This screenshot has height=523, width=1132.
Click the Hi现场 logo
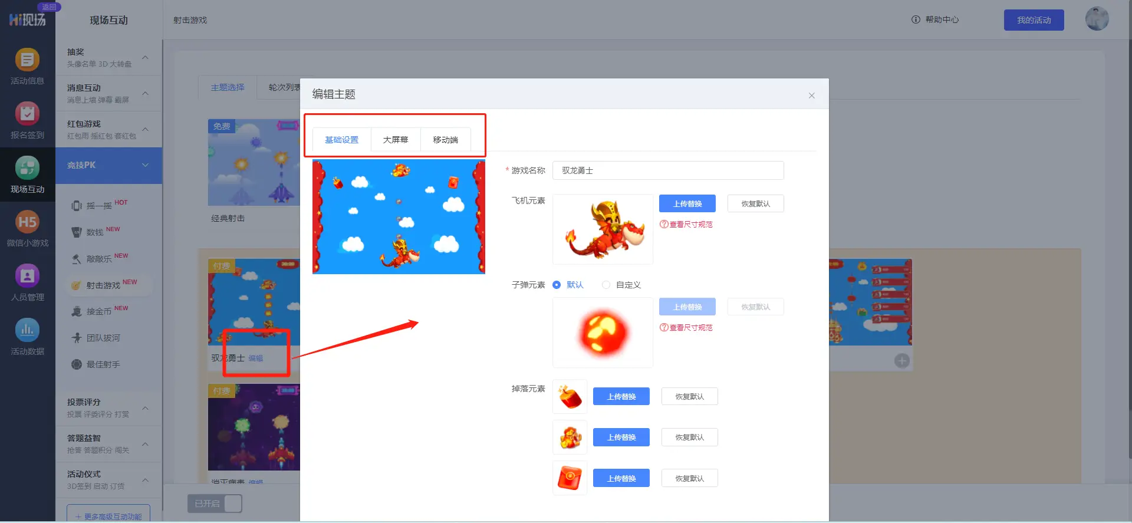(27, 20)
